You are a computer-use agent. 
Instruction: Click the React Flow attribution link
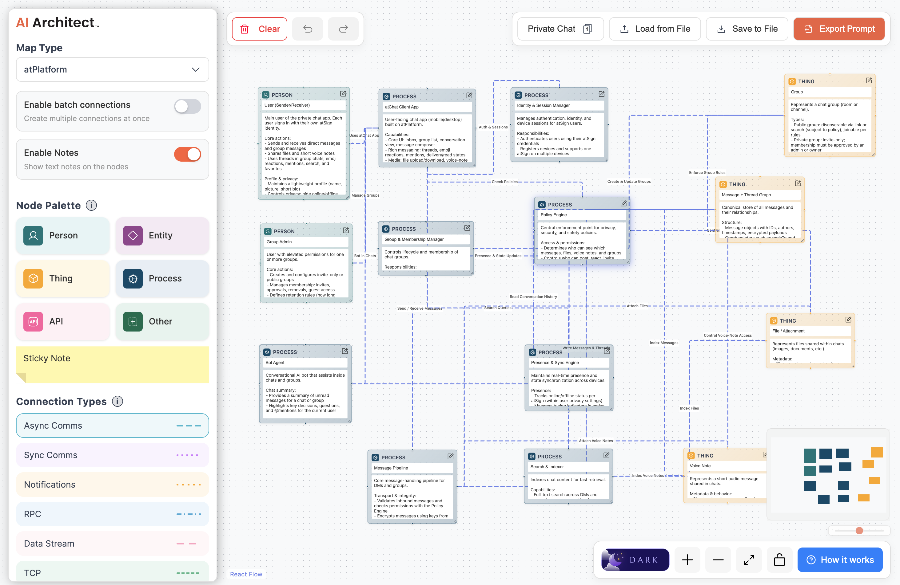click(246, 574)
